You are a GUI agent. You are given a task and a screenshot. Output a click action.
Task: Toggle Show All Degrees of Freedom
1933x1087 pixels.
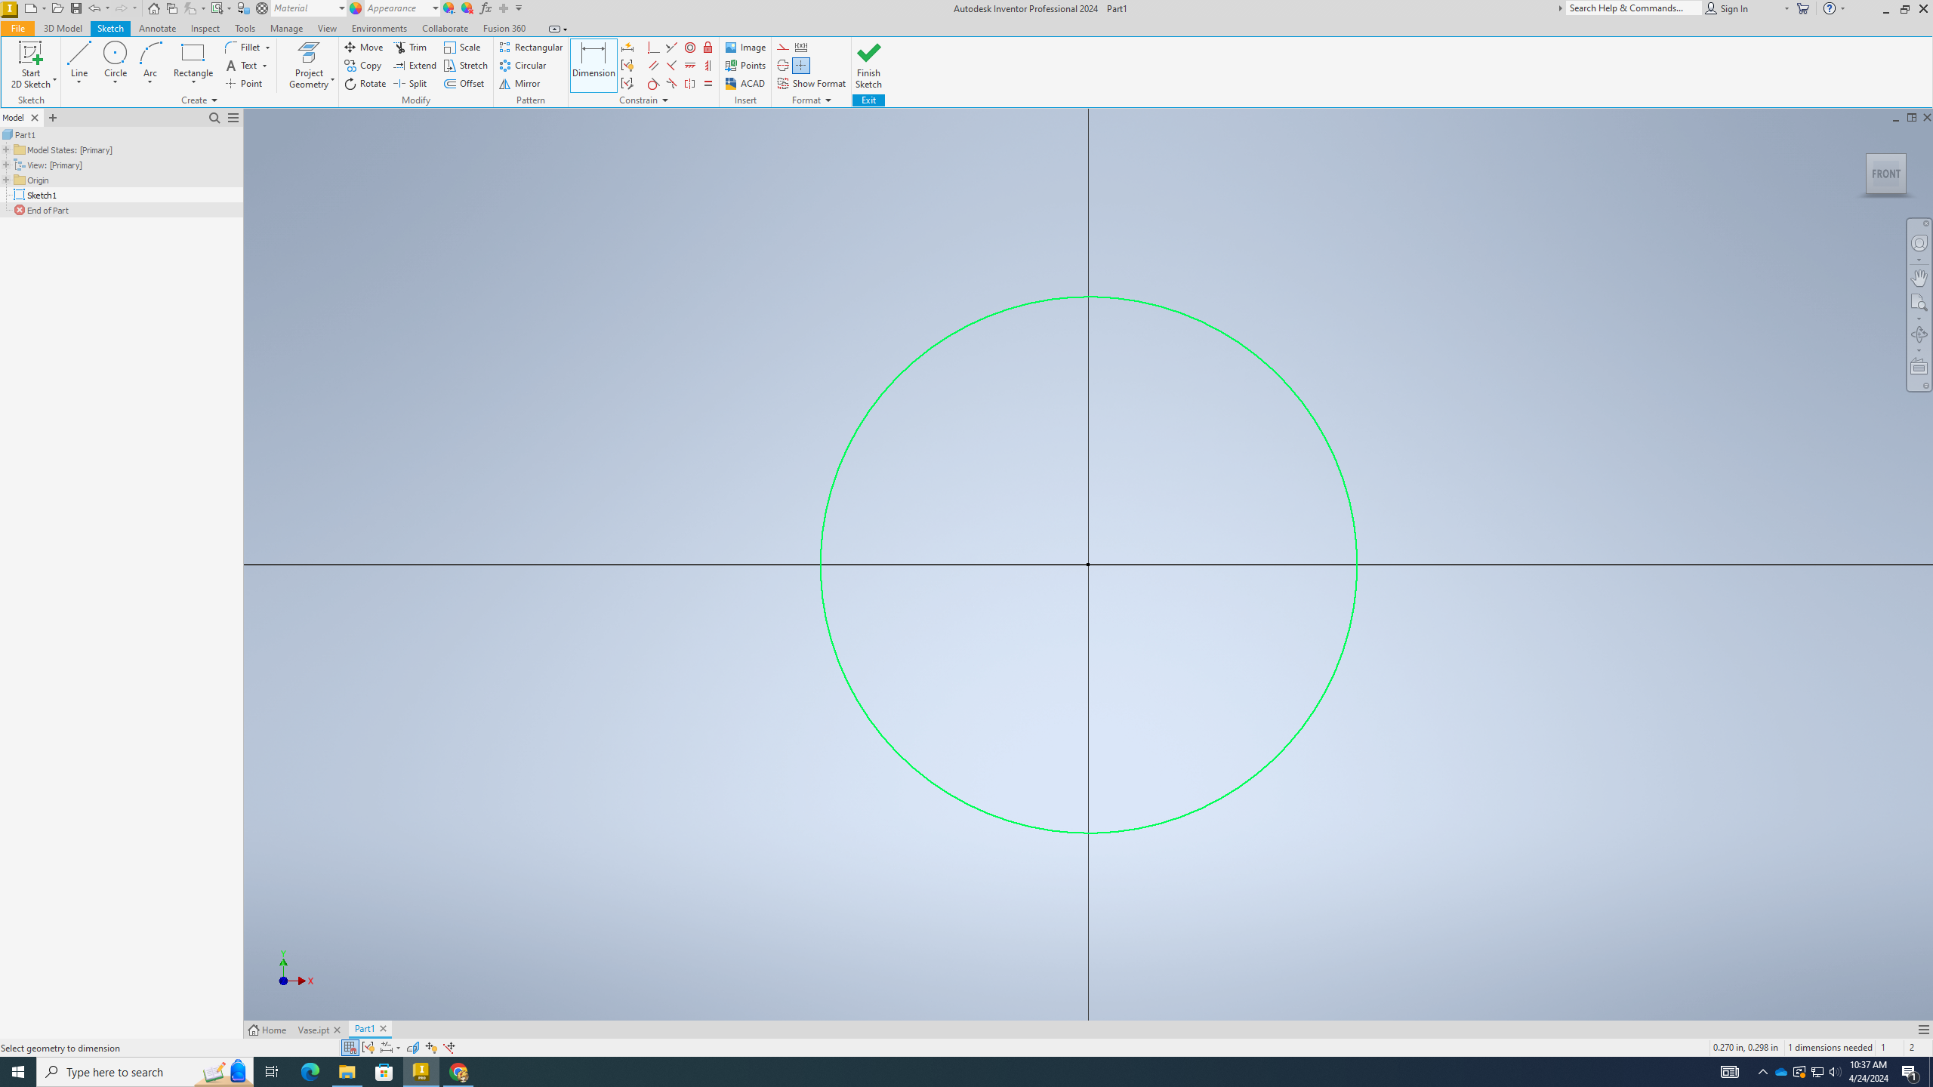pyautogui.click(x=431, y=1048)
